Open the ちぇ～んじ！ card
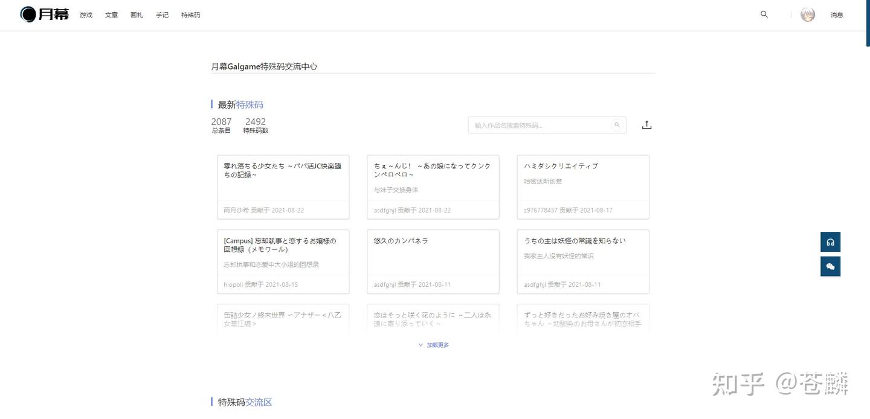This screenshot has width=870, height=419. click(433, 187)
